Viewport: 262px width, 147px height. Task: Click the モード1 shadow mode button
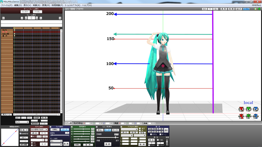(108, 130)
